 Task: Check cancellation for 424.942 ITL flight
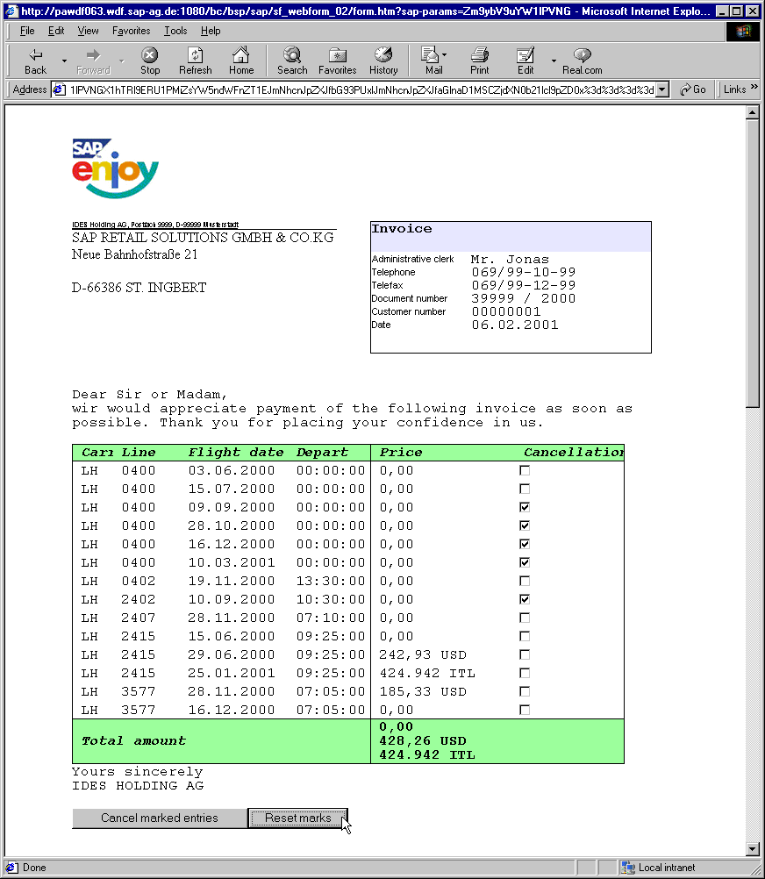tap(525, 673)
